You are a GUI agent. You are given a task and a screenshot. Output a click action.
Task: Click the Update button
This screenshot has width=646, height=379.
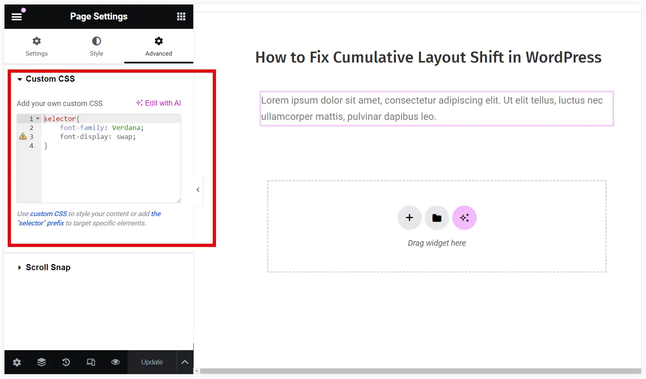click(x=152, y=362)
